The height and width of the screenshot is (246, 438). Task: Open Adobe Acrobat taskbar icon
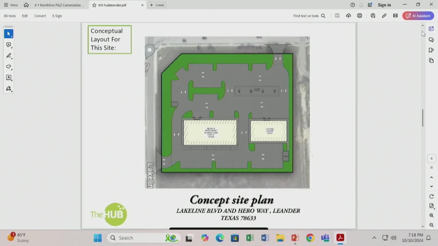[x=340, y=238]
